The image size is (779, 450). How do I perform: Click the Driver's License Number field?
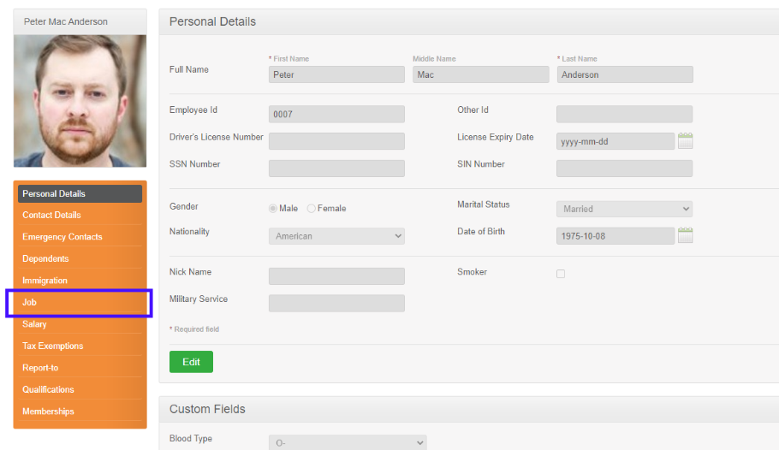coord(336,141)
